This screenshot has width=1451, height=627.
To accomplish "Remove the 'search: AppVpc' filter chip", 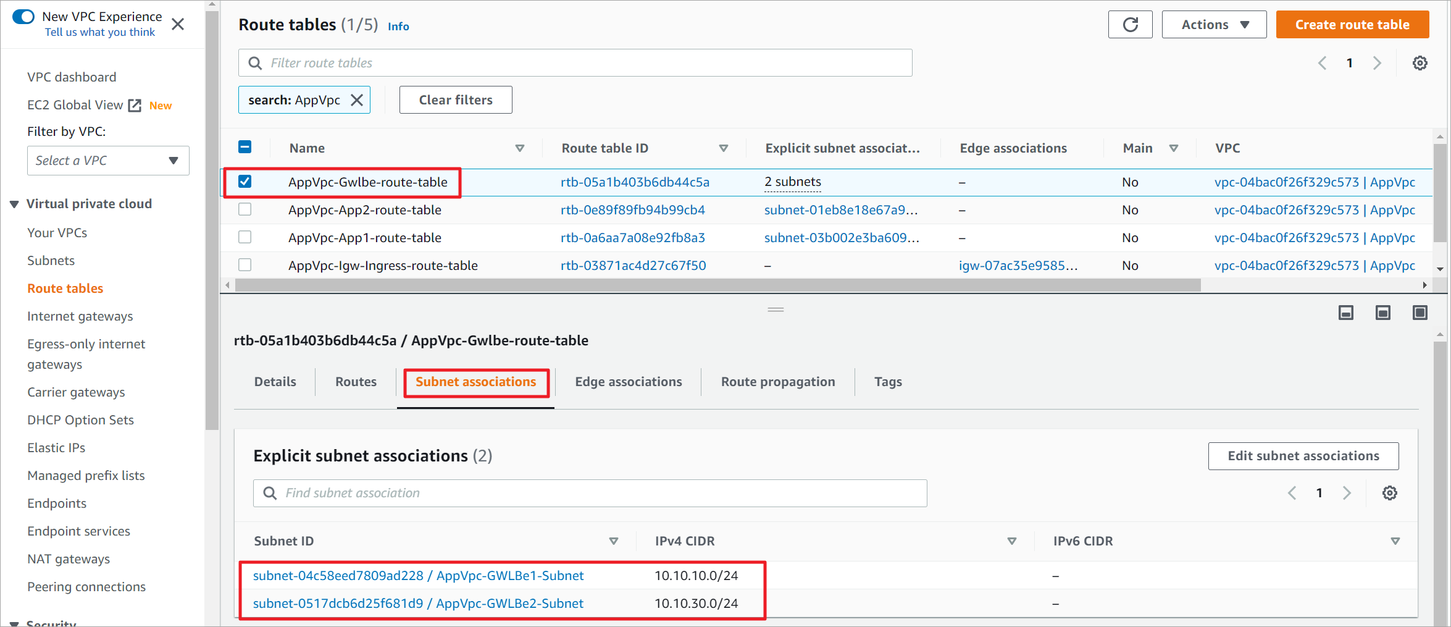I will tap(357, 100).
